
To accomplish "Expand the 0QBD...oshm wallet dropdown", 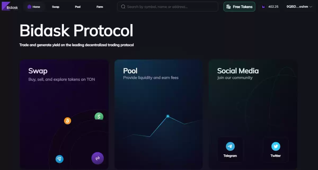I will coord(299,7).
